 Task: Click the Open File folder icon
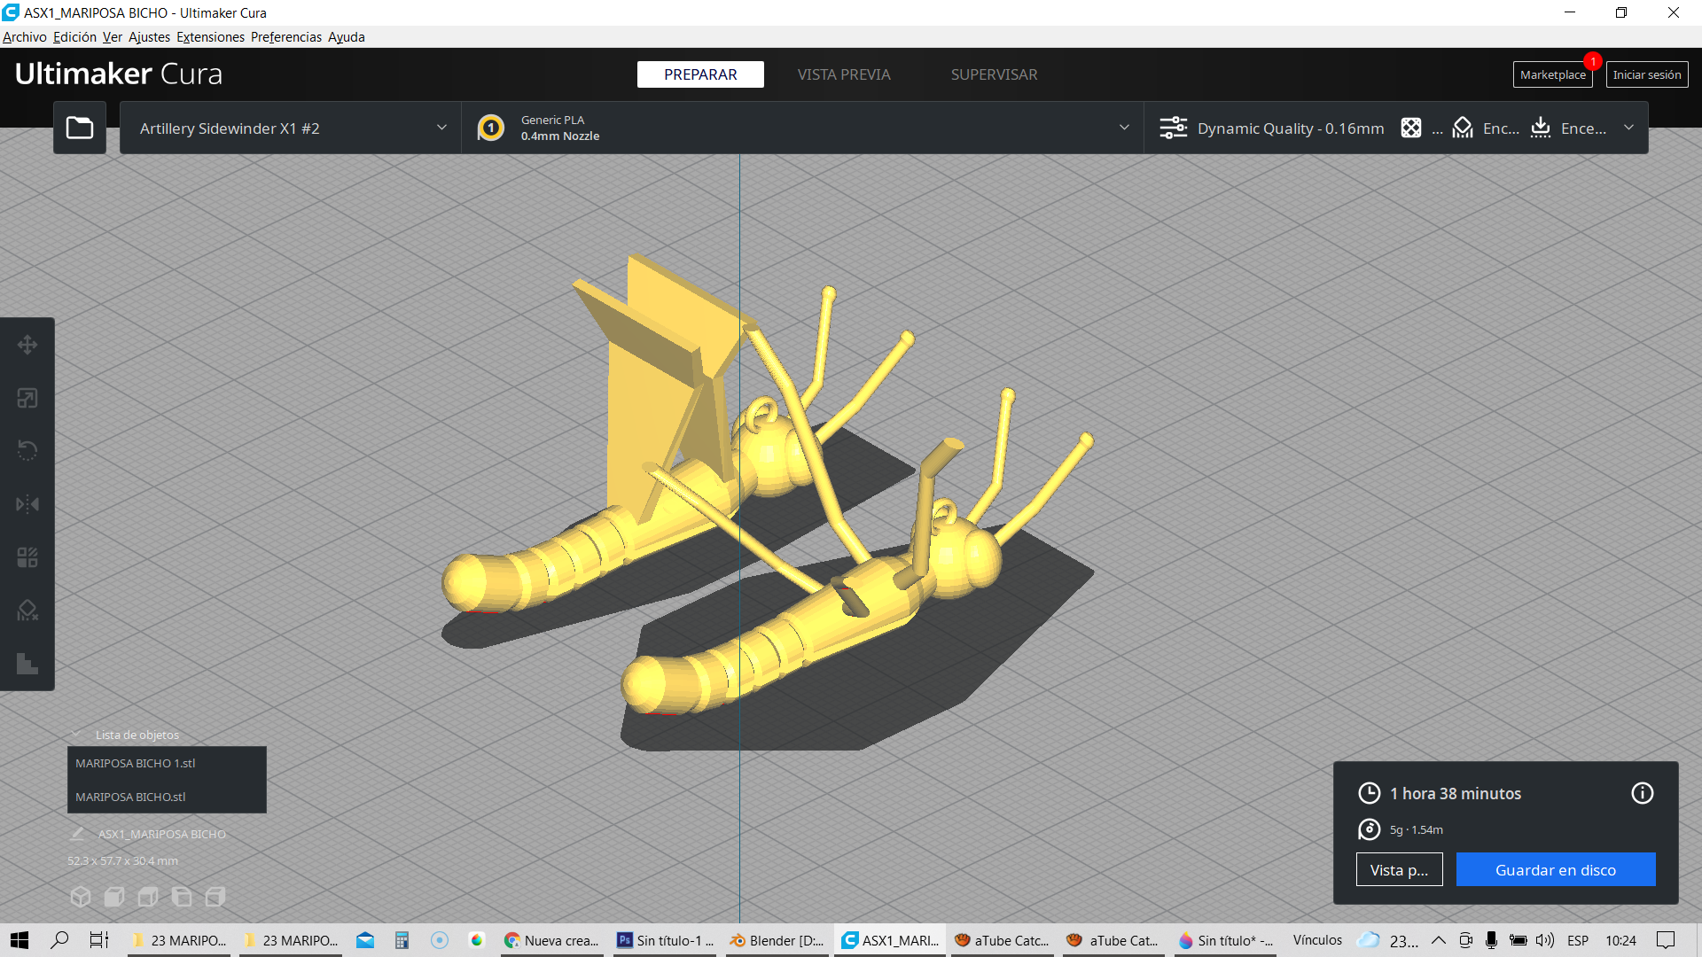(80, 128)
